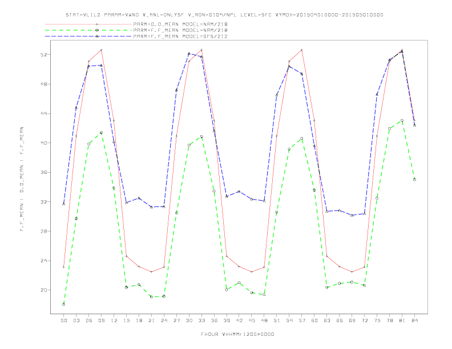Click y-axis tick label 44
The image size is (452, 349).
pyautogui.click(x=43, y=113)
